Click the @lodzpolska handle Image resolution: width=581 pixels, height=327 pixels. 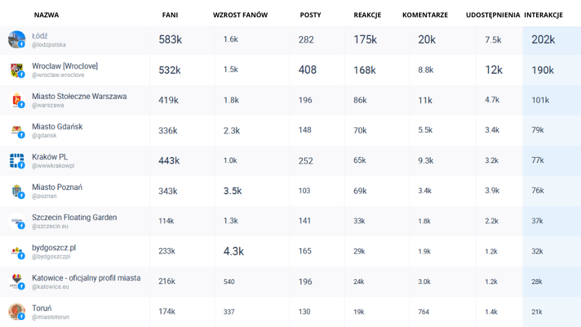49,45
